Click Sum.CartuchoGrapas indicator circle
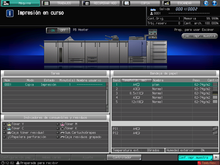Screen dimensions: 220x165 57,133
